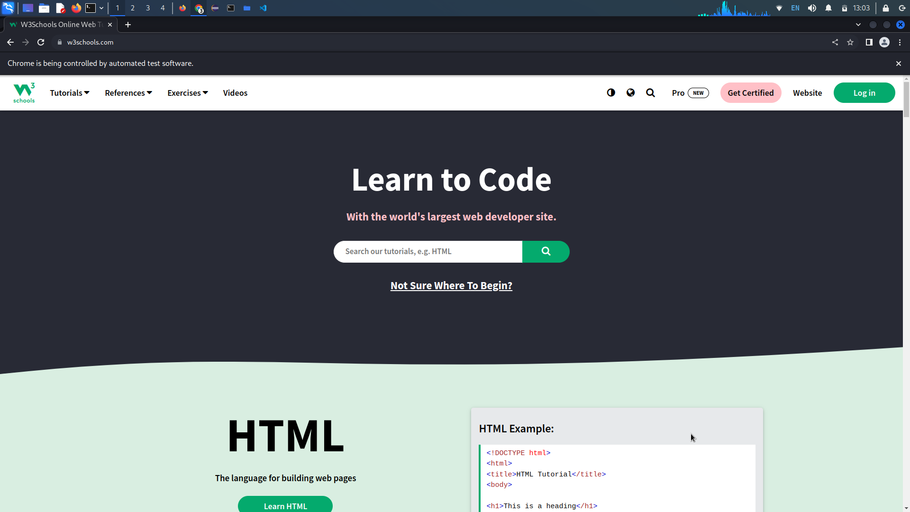Toggle system volume icon in tray
The width and height of the screenshot is (910, 512).
pyautogui.click(x=812, y=8)
